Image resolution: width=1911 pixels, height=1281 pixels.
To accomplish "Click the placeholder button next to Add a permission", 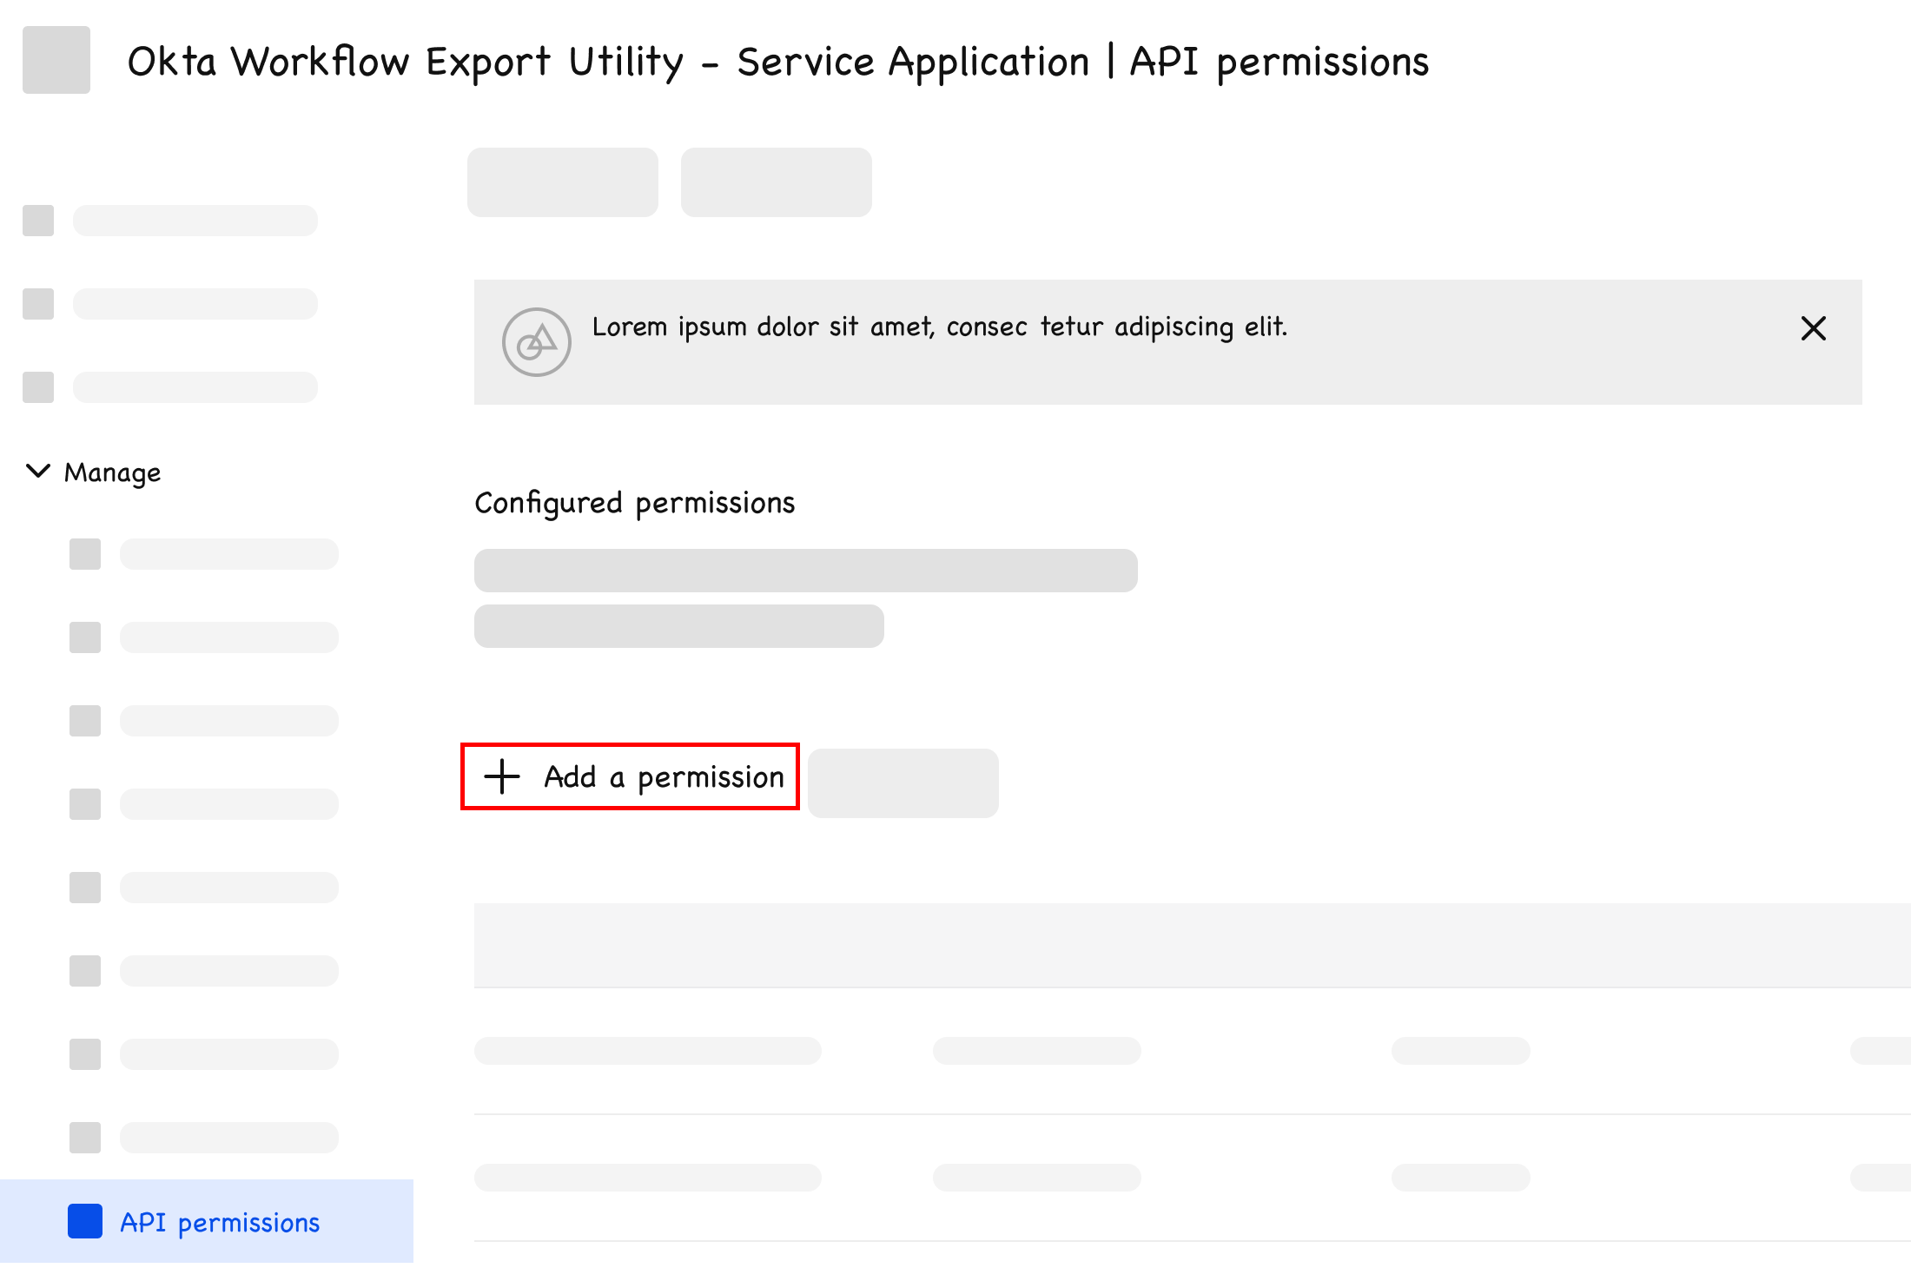I will [903, 782].
